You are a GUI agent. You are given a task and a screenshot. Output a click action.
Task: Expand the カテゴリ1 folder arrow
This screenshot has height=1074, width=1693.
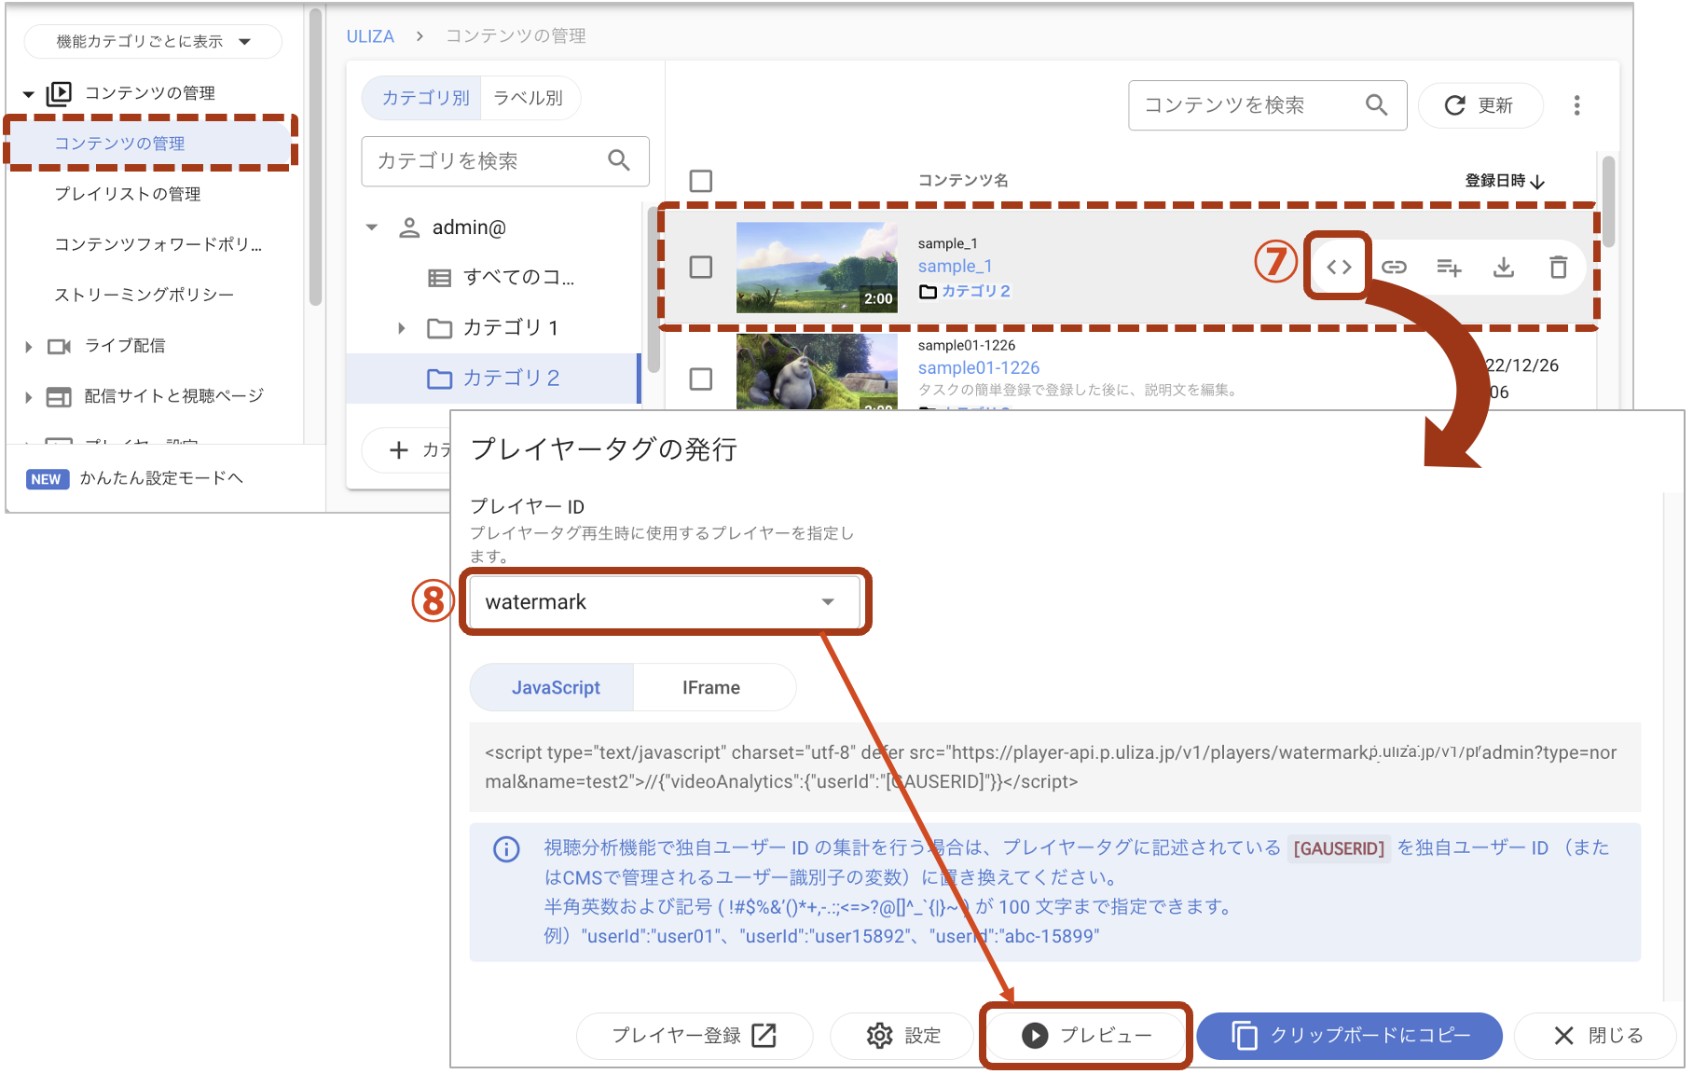pyautogui.click(x=402, y=328)
